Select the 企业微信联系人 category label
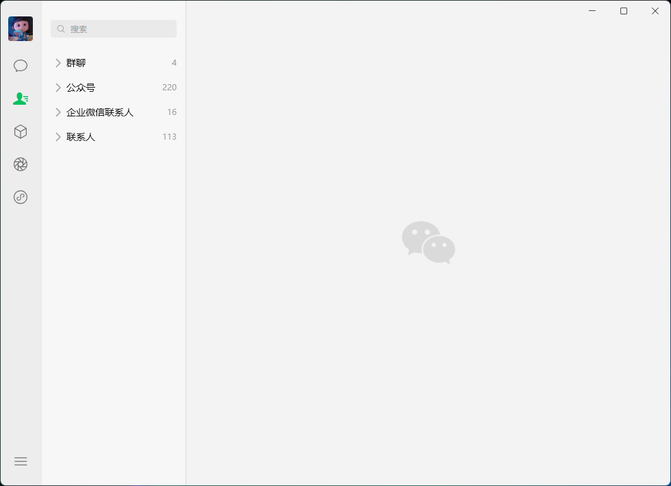This screenshot has height=486, width=671. click(100, 112)
